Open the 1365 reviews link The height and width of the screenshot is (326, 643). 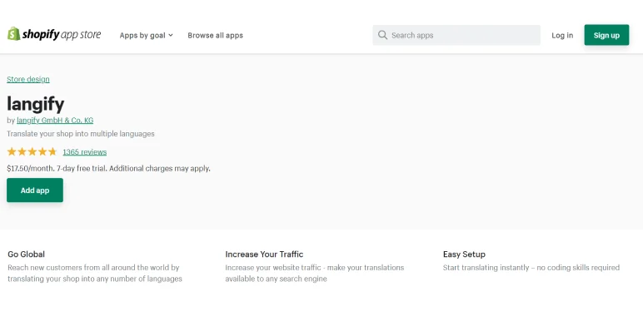pyautogui.click(x=84, y=152)
